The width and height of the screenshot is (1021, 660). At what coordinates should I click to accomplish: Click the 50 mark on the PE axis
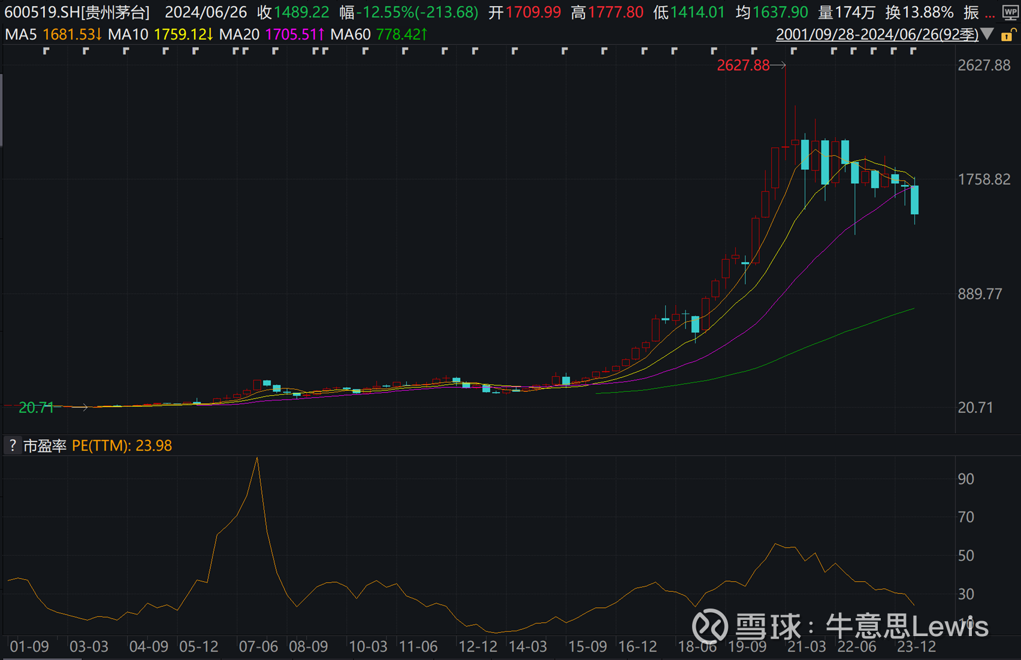[966, 555]
